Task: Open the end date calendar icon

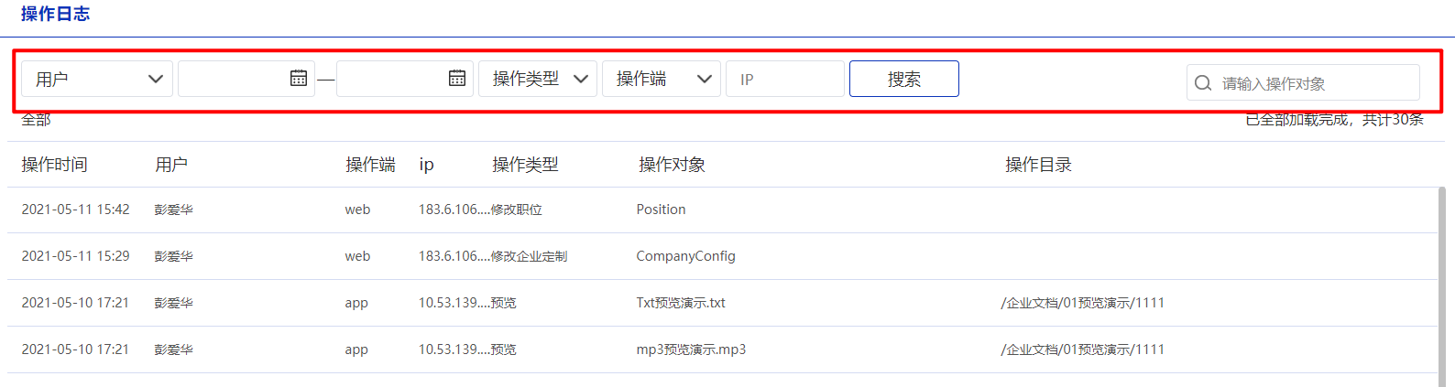Action: click(x=457, y=79)
